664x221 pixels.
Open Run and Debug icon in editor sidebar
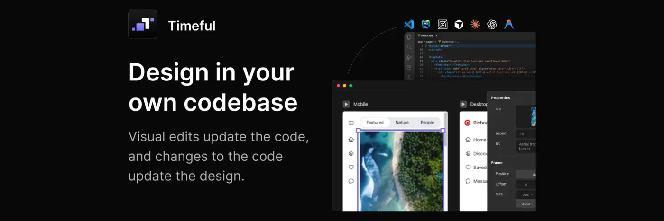[x=409, y=57]
